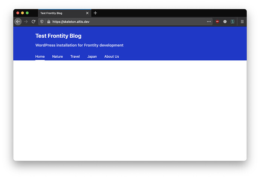Visit the Japan page link
The height and width of the screenshot is (178, 260).
pyautogui.click(x=92, y=57)
